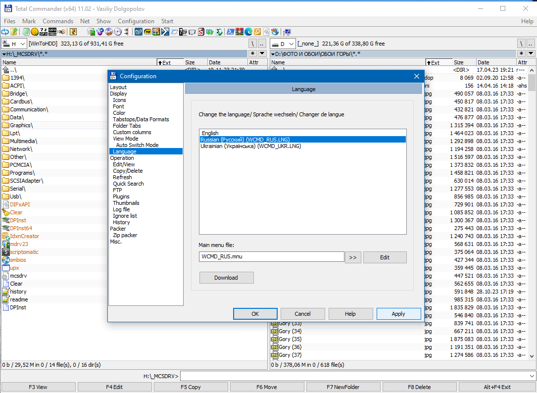Expand the command line history dropdown
Viewport: 537px width, 393px height.
click(532, 376)
